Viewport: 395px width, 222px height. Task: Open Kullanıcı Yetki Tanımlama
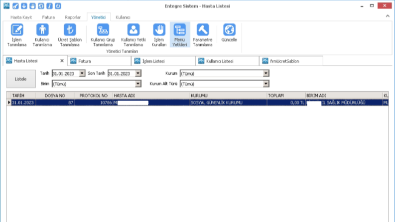133,35
